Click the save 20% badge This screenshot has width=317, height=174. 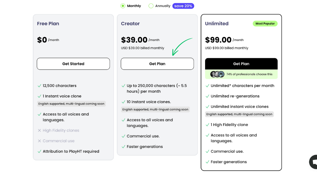(x=183, y=6)
